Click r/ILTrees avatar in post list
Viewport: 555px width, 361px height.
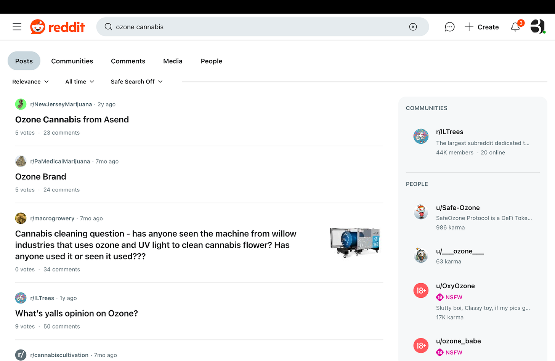click(x=21, y=298)
